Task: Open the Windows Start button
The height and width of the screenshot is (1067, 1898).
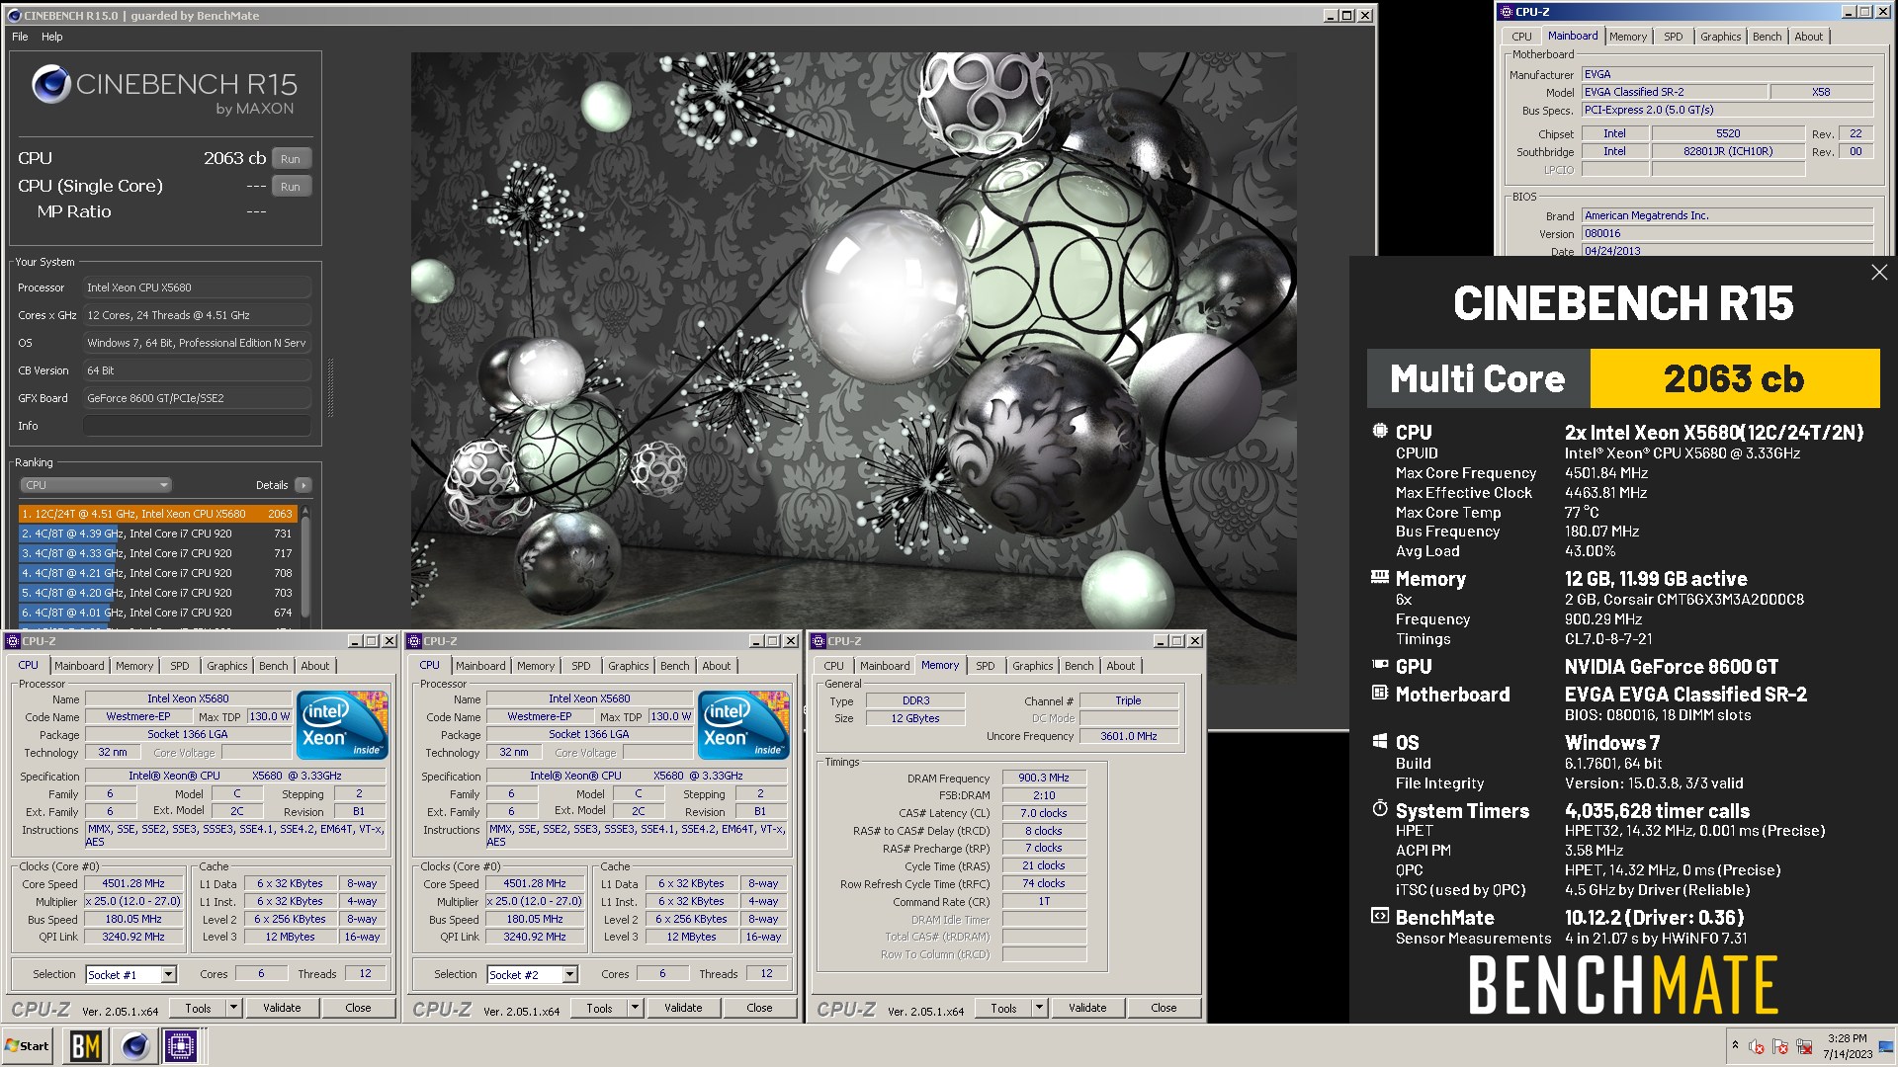Action: tap(28, 1045)
